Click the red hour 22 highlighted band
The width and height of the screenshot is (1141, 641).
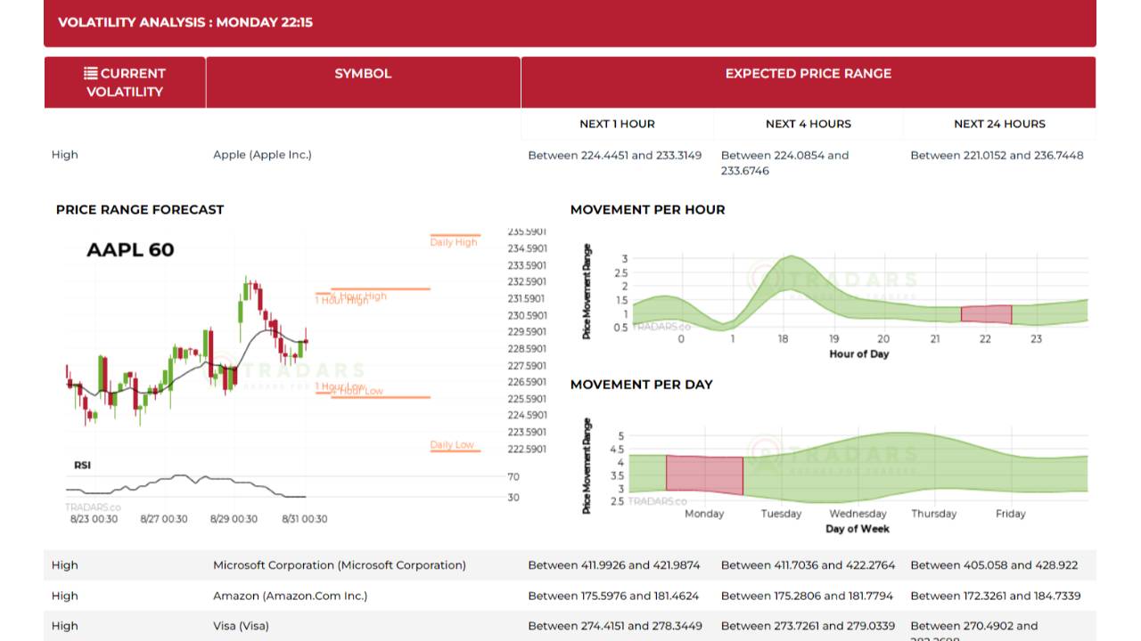click(986, 314)
